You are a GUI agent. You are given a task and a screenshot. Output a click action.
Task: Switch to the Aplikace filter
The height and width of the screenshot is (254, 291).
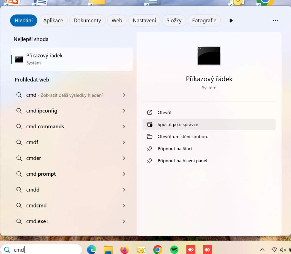pyautogui.click(x=53, y=20)
